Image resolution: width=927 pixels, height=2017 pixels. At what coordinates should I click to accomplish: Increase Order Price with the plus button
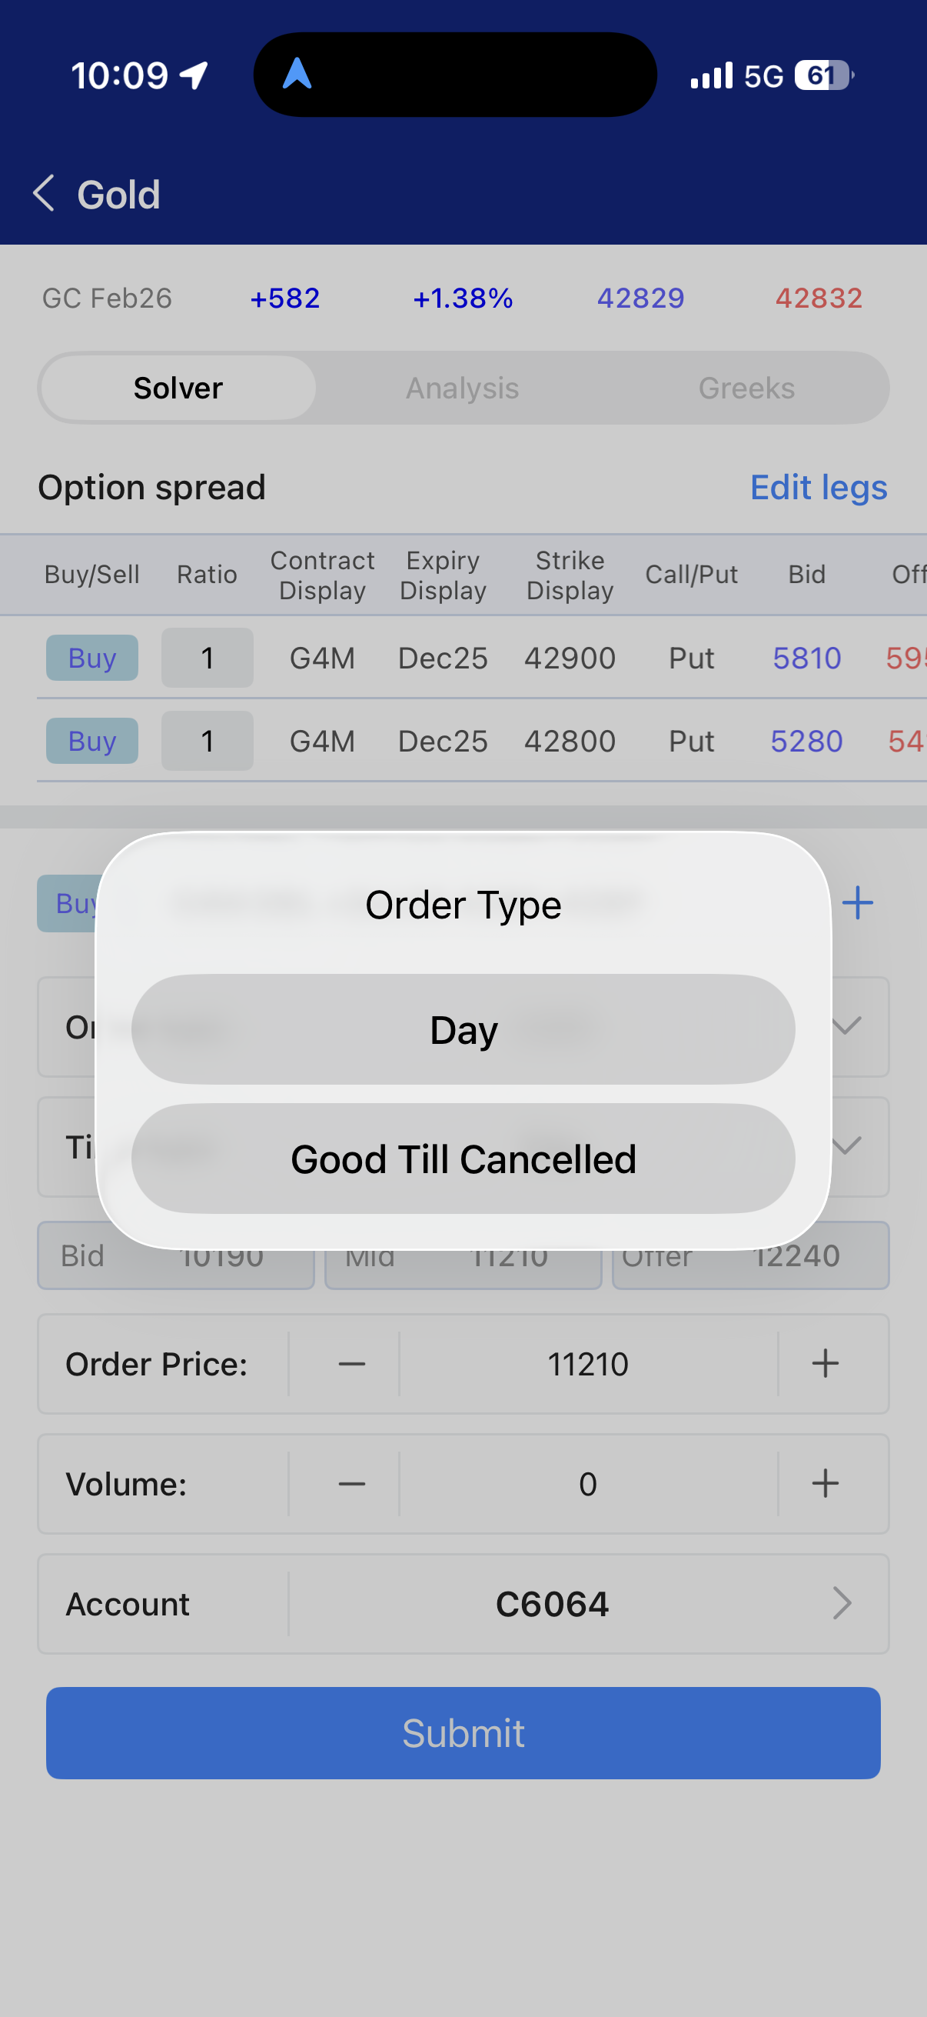click(x=826, y=1364)
